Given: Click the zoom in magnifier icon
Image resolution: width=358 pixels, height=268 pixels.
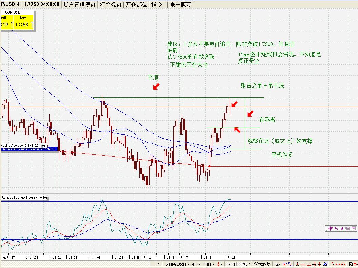Looking at the screenshot, I should pyautogui.click(x=298, y=264).
